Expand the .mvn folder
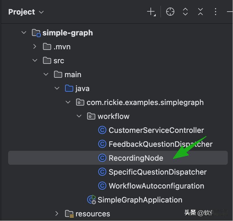This screenshot has width=233, height=221. tap(35, 46)
